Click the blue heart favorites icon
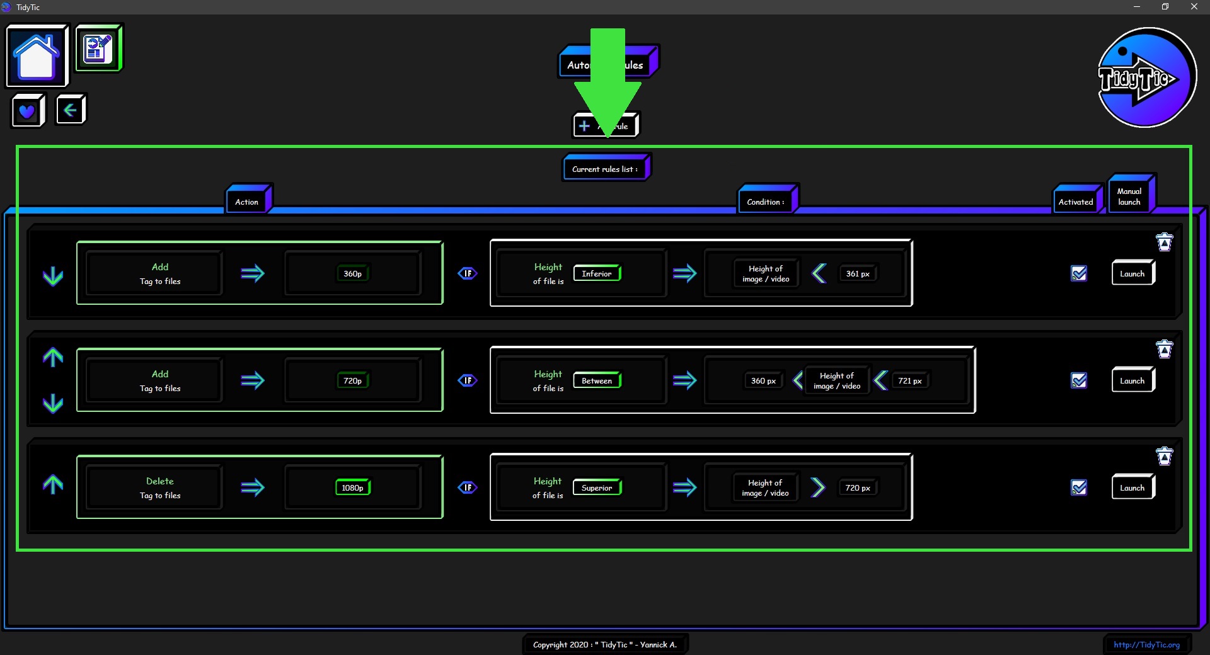This screenshot has width=1210, height=655. click(x=27, y=111)
